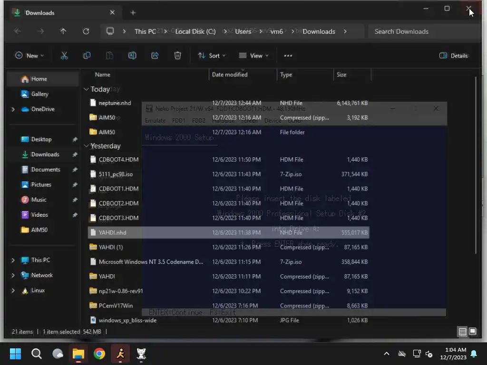This screenshot has height=365, width=487.
Task: Open the Sort dropdown
Action: coord(212,56)
